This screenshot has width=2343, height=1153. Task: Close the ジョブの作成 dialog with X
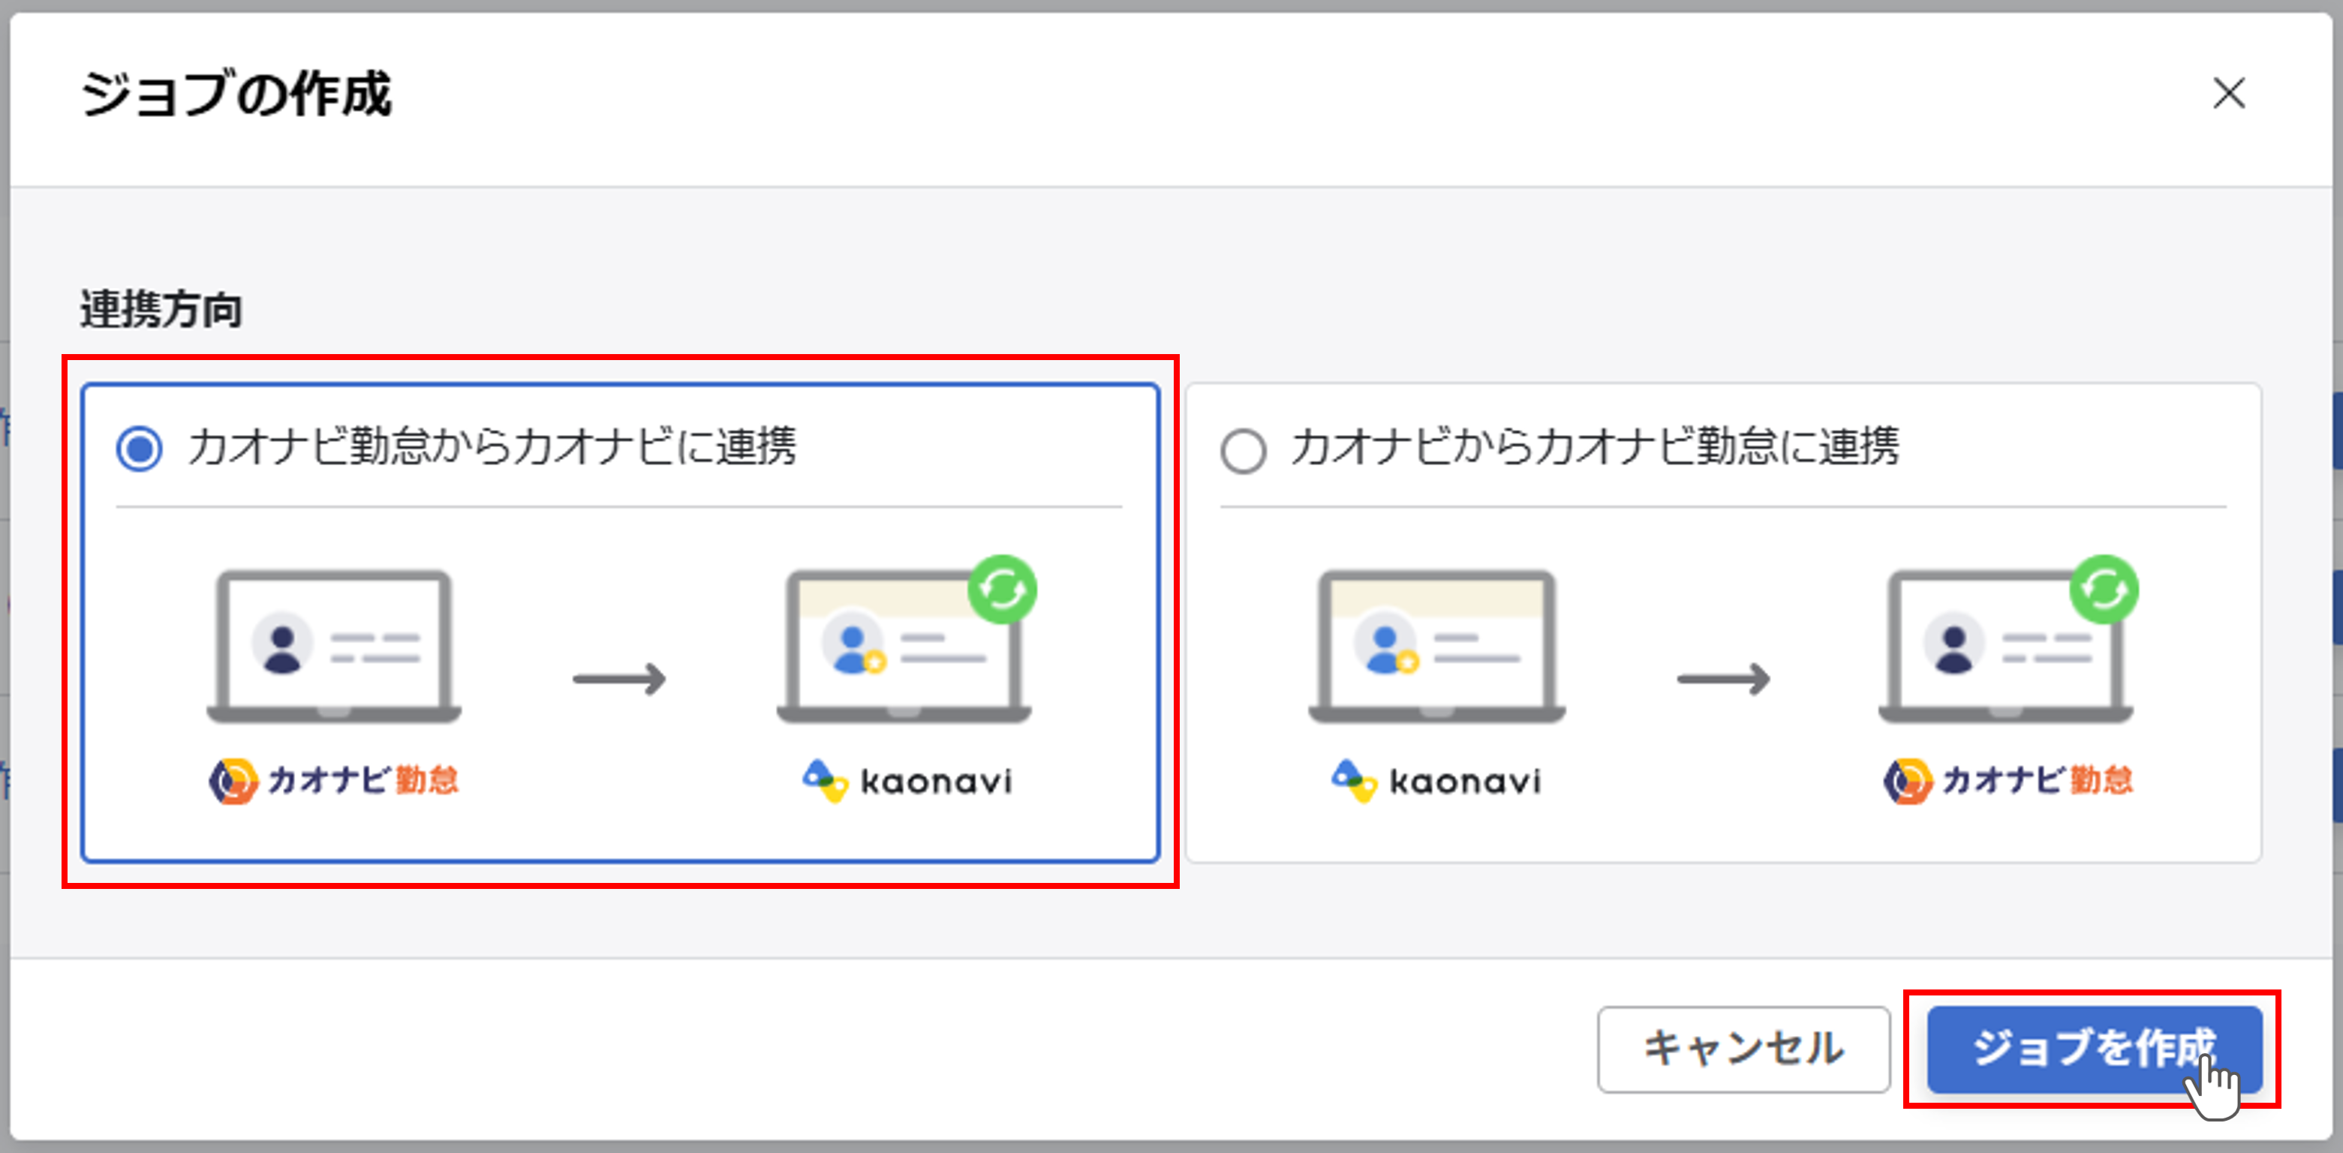(x=2228, y=94)
